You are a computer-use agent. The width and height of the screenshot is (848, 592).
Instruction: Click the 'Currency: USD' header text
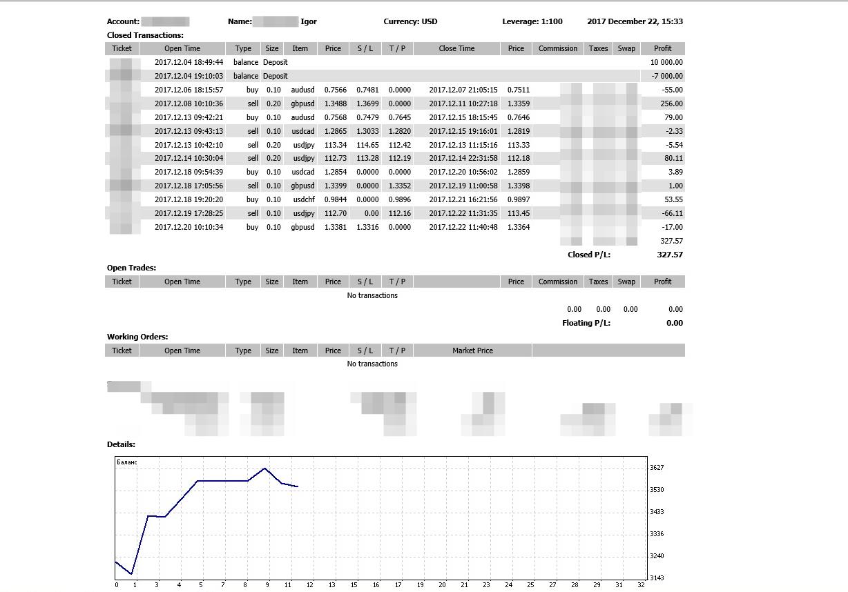point(410,21)
